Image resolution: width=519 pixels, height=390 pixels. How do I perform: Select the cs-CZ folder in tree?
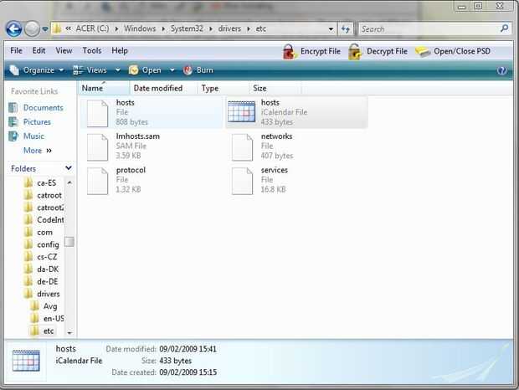coord(41,257)
